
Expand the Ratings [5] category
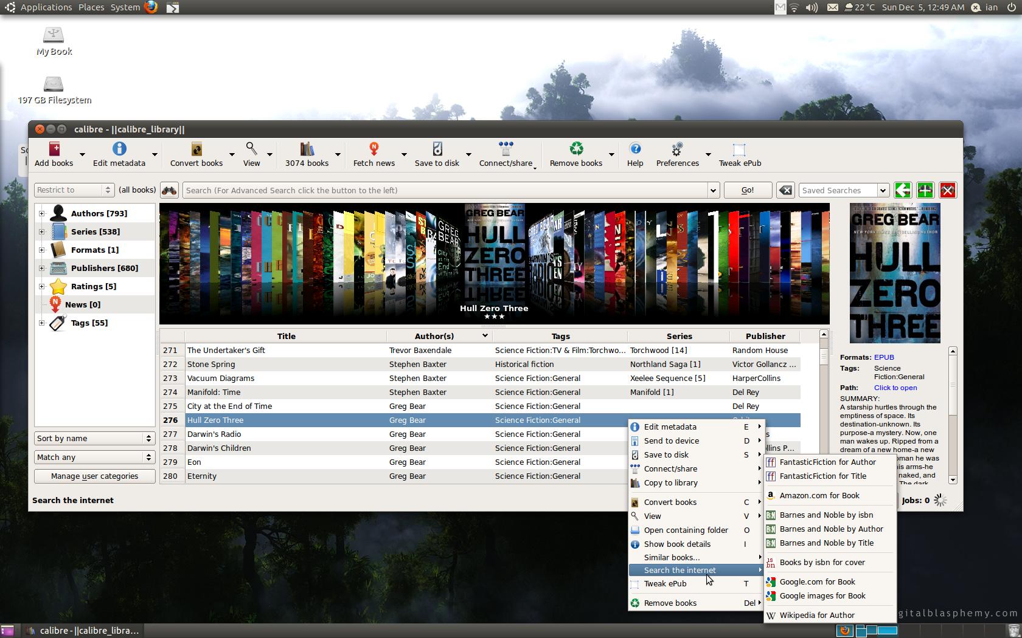click(41, 286)
